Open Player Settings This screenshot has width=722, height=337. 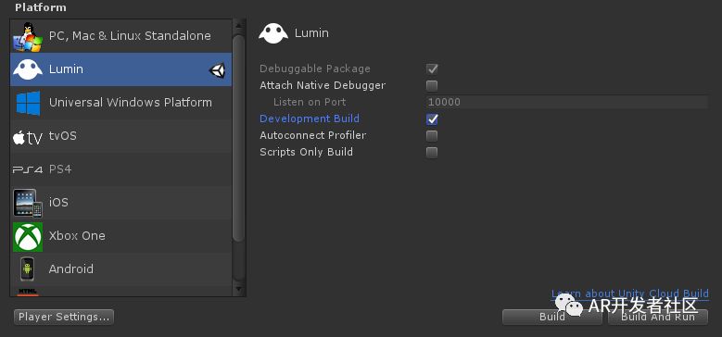[64, 317]
